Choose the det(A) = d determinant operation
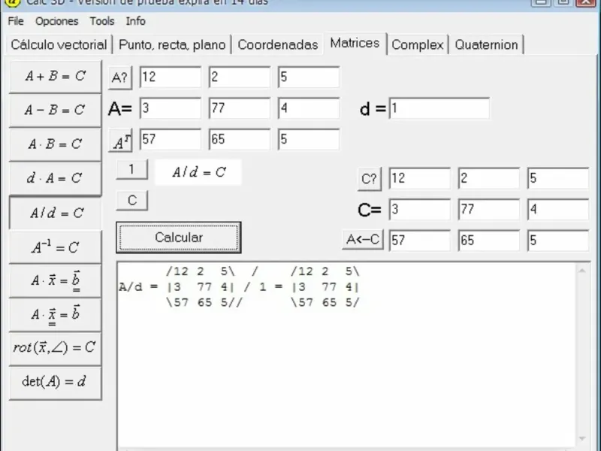Screen dimensions: 601x451 [56, 383]
